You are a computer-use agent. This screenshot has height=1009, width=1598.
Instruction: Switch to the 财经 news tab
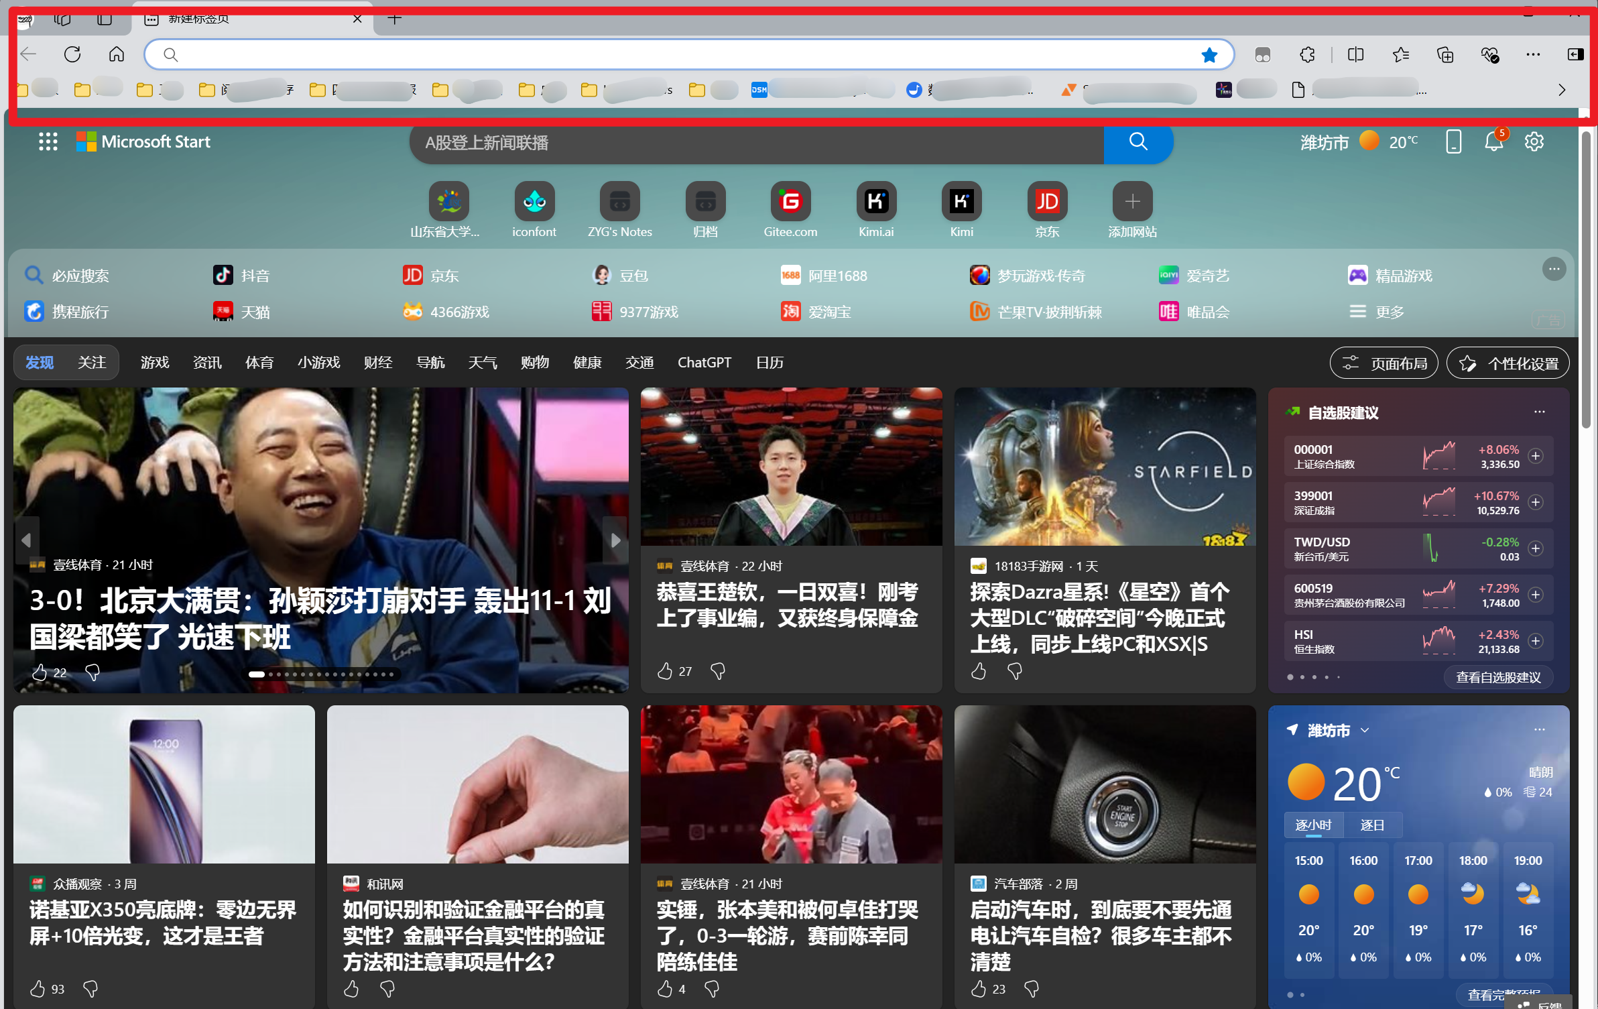pyautogui.click(x=378, y=363)
